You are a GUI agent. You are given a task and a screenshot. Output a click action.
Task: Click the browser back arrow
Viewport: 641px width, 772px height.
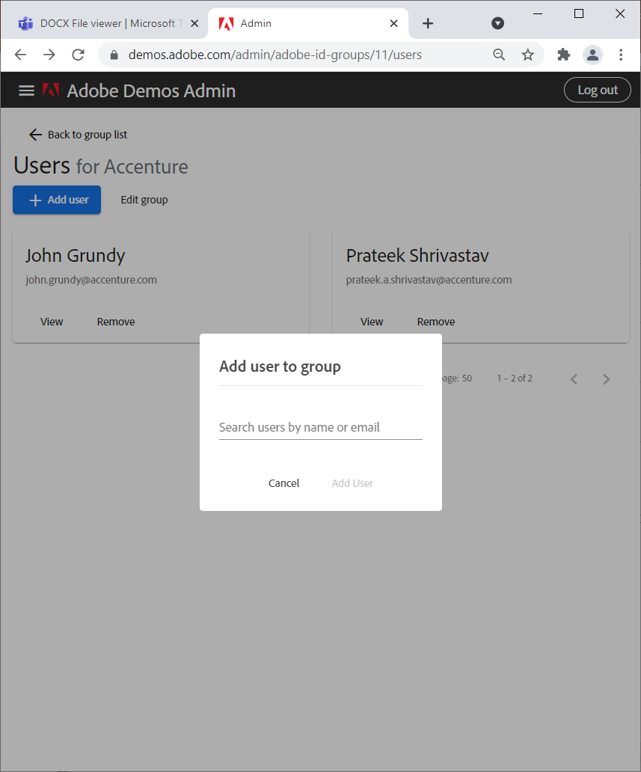[21, 55]
